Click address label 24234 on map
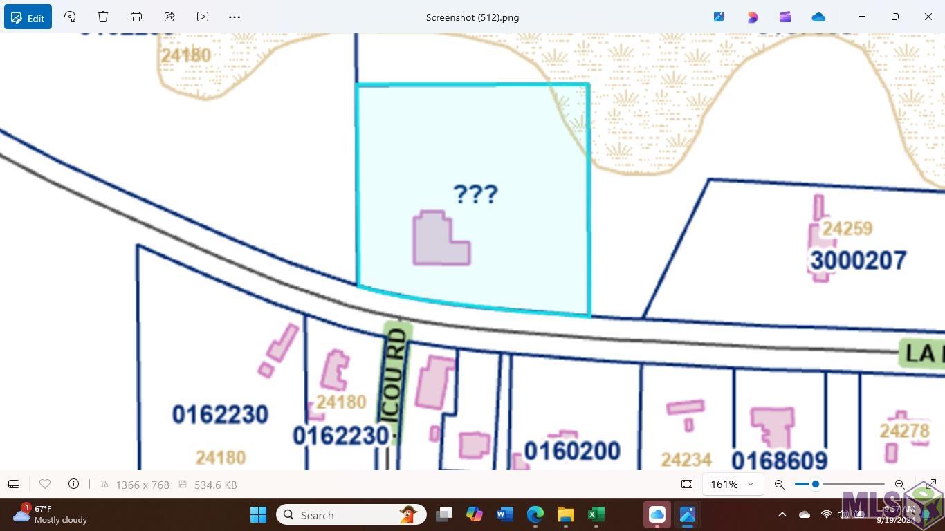This screenshot has width=945, height=531. pyautogui.click(x=686, y=460)
